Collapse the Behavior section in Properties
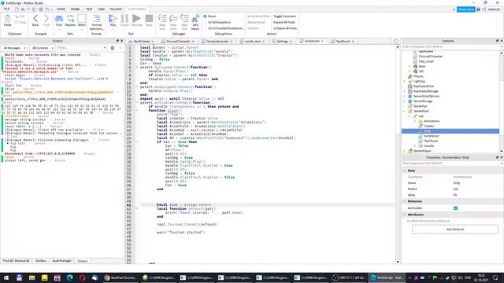 click(x=404, y=201)
